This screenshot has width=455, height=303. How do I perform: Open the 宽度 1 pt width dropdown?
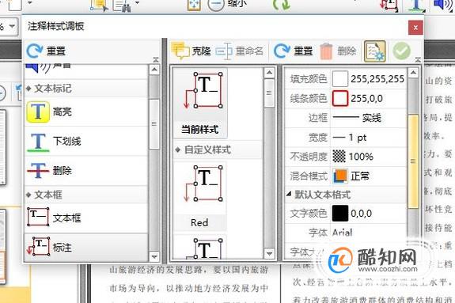tap(368, 138)
